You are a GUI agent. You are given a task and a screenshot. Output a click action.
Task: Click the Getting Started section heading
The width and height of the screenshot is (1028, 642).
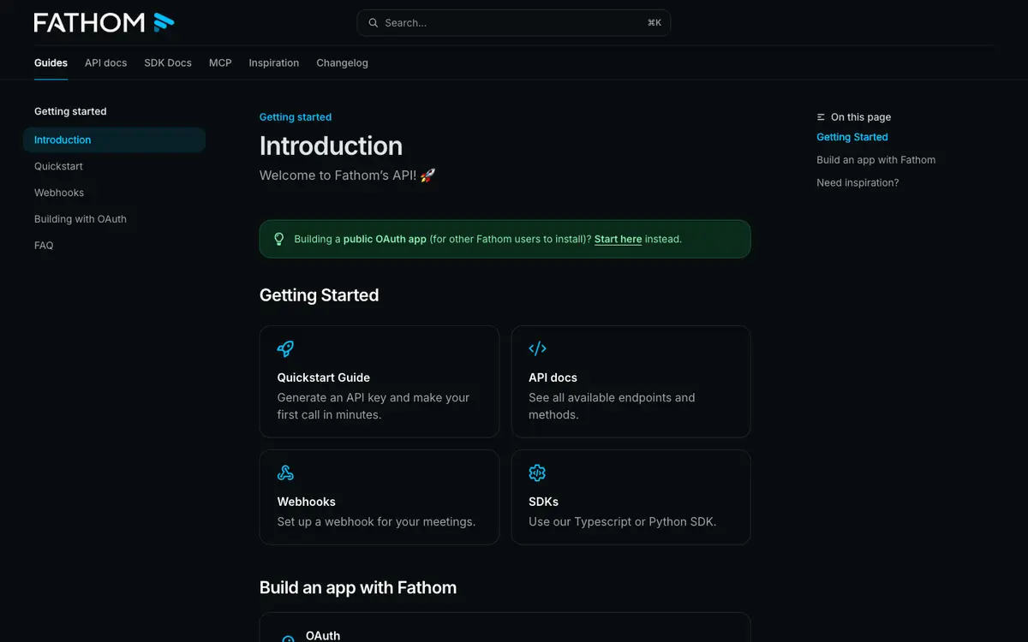[x=319, y=295]
